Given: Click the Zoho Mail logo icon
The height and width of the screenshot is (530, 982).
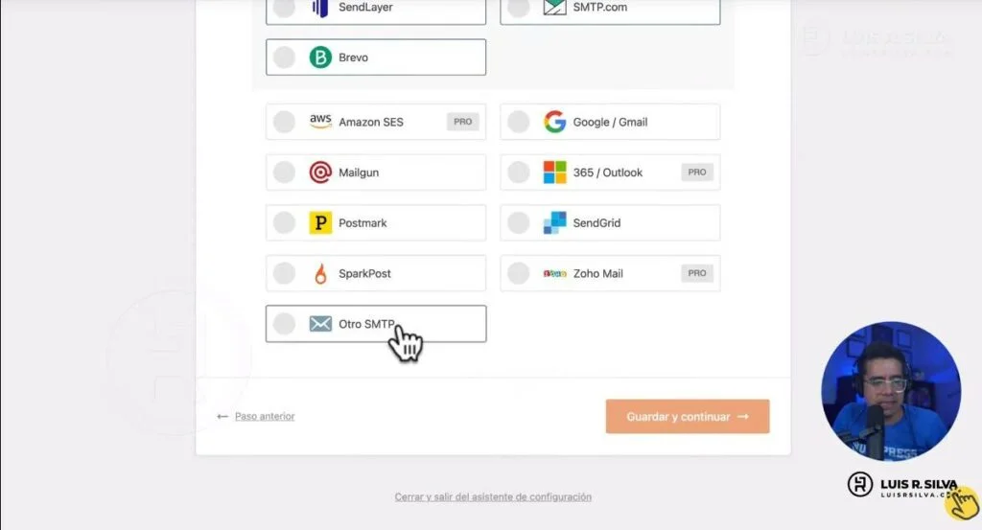Looking at the screenshot, I should coord(555,273).
